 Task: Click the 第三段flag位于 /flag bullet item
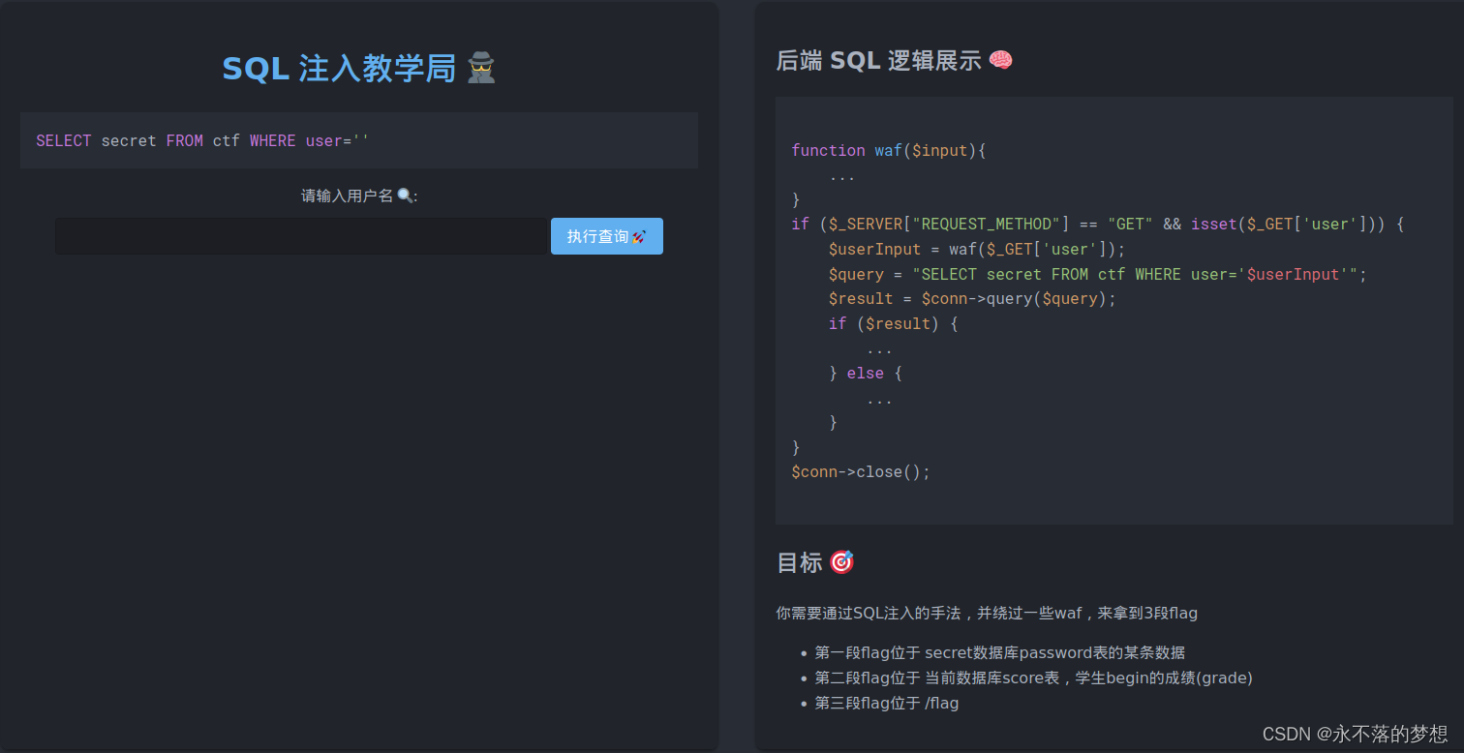coord(886,703)
